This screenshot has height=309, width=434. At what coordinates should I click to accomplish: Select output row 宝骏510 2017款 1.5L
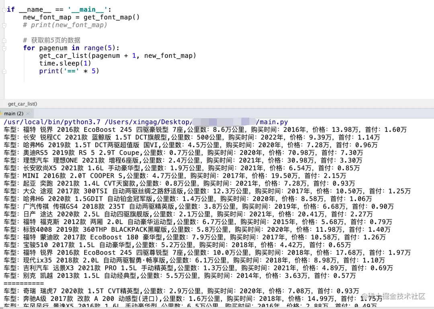(177, 245)
